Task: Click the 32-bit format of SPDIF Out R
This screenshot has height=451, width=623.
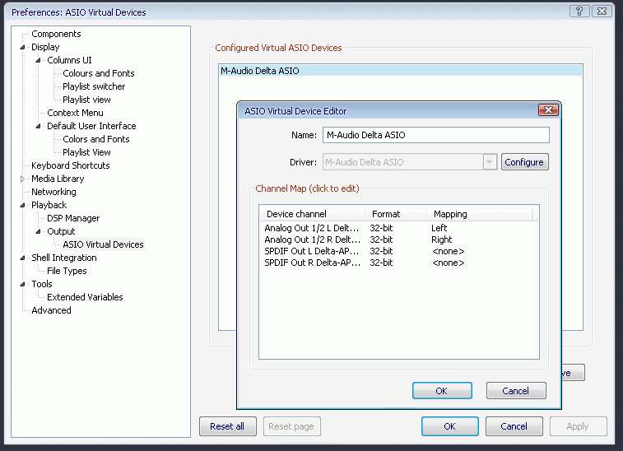Action: pos(381,263)
